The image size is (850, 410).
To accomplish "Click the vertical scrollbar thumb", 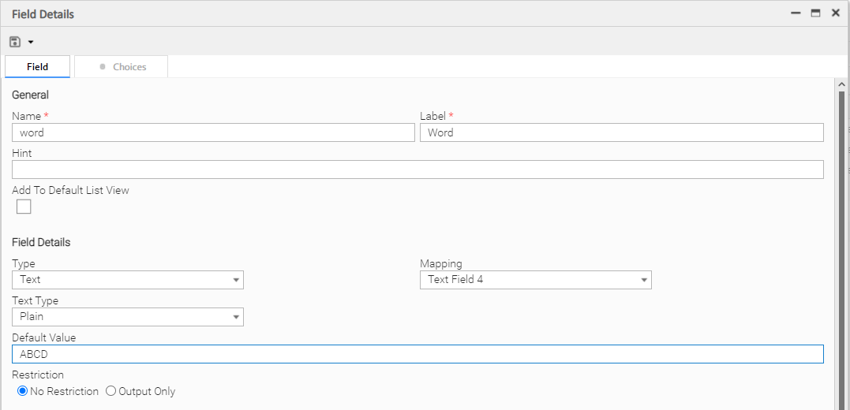I will click(x=841, y=237).
